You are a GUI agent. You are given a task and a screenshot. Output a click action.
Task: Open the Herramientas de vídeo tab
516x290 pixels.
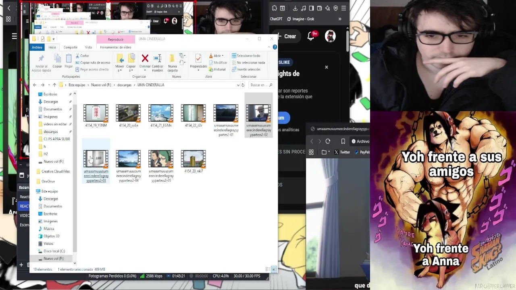(x=116, y=47)
